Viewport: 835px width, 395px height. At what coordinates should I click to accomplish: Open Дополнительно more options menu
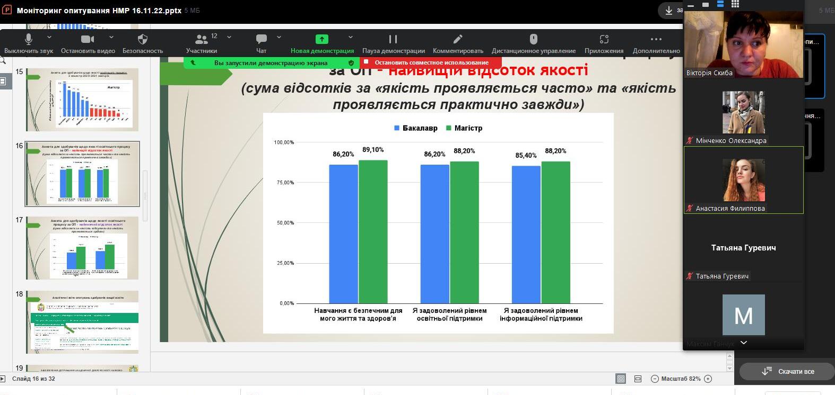click(x=656, y=43)
